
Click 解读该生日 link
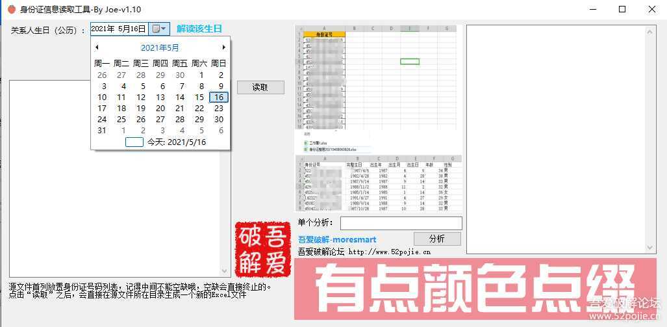[x=199, y=29]
